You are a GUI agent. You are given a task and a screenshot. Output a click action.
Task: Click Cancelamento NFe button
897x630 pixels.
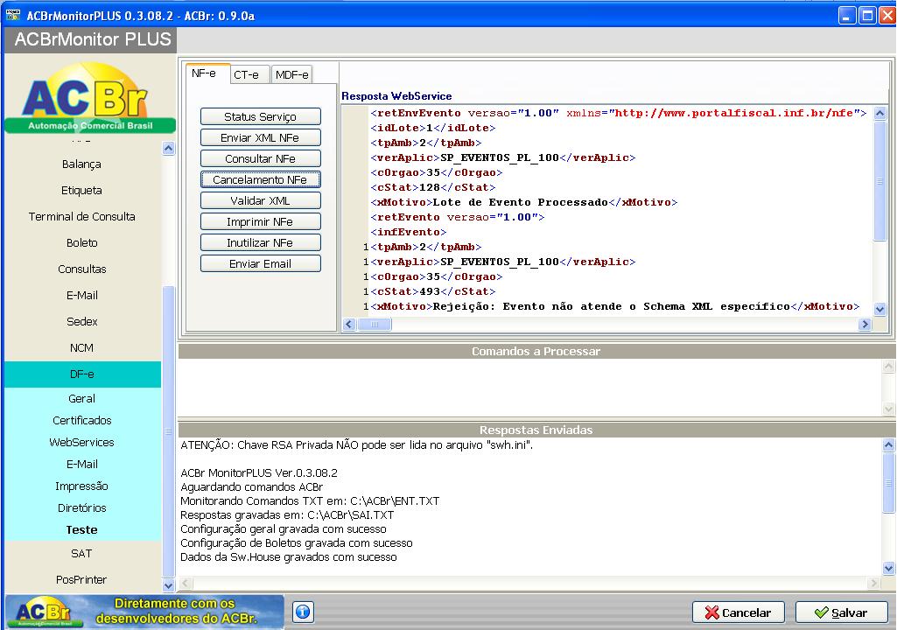[260, 179]
